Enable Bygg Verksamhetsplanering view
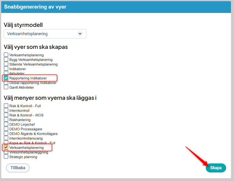Screen dimensions: 234x181 (x=6, y=60)
